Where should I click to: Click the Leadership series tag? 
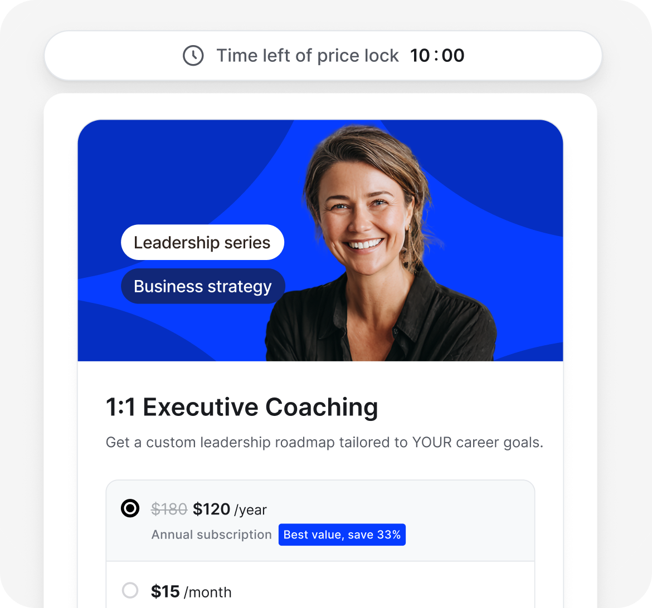[202, 243]
